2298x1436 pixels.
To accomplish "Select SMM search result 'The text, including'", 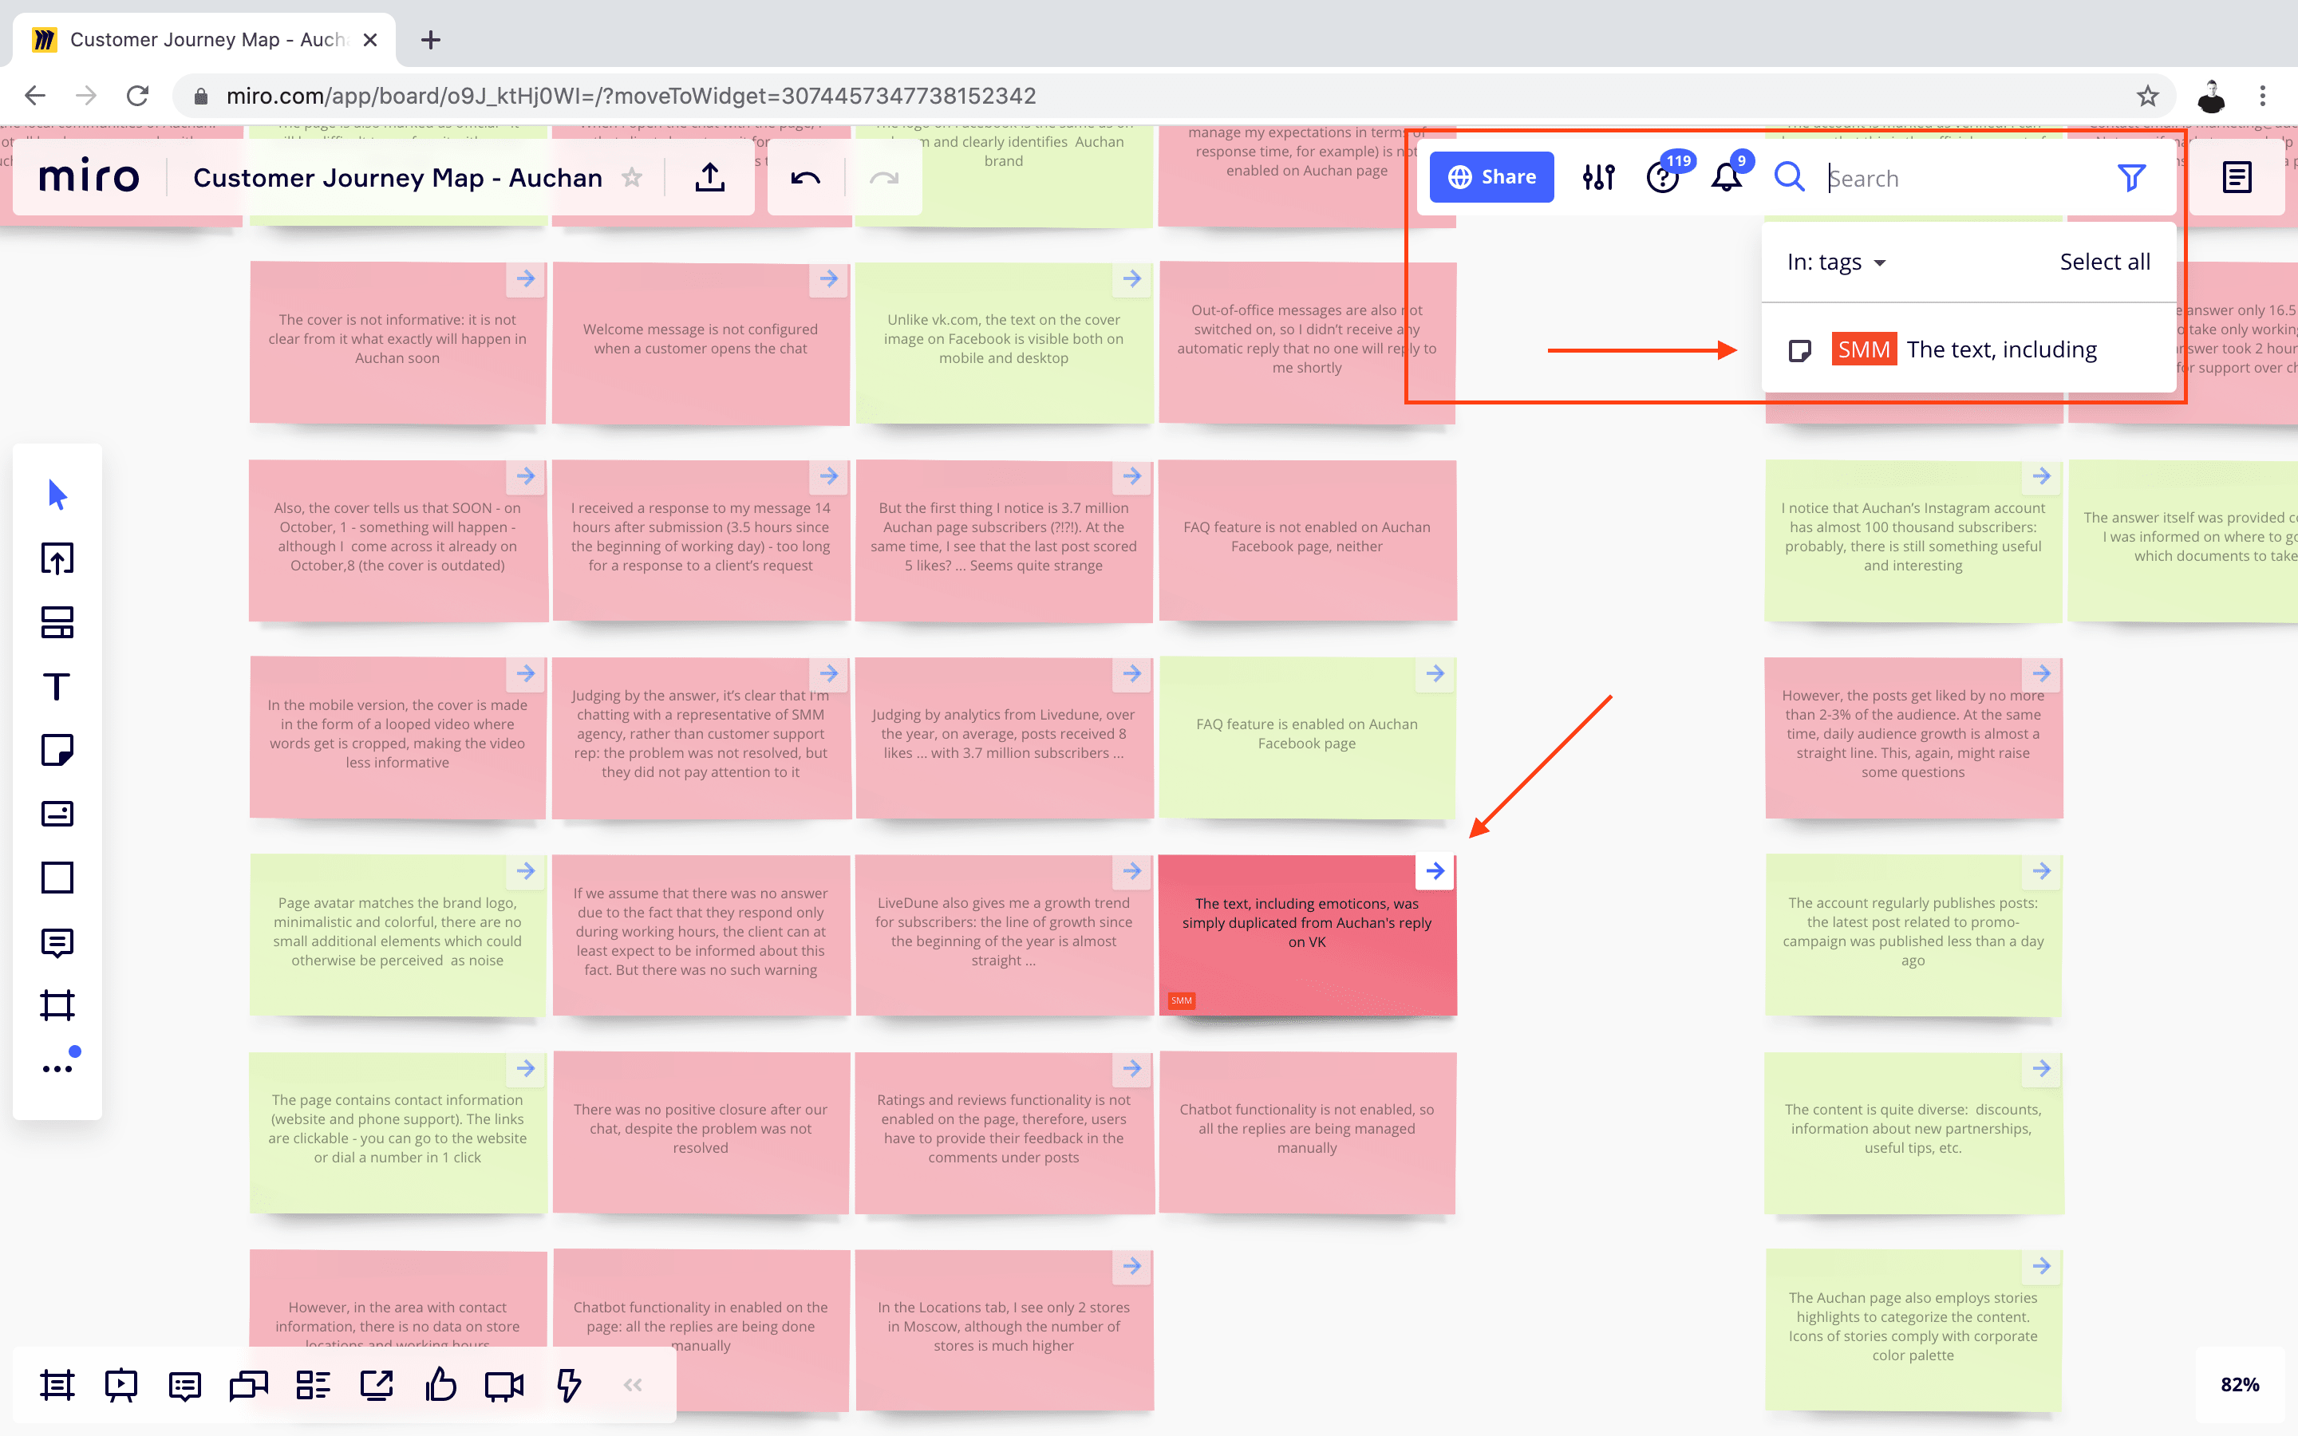I will pyautogui.click(x=1965, y=349).
